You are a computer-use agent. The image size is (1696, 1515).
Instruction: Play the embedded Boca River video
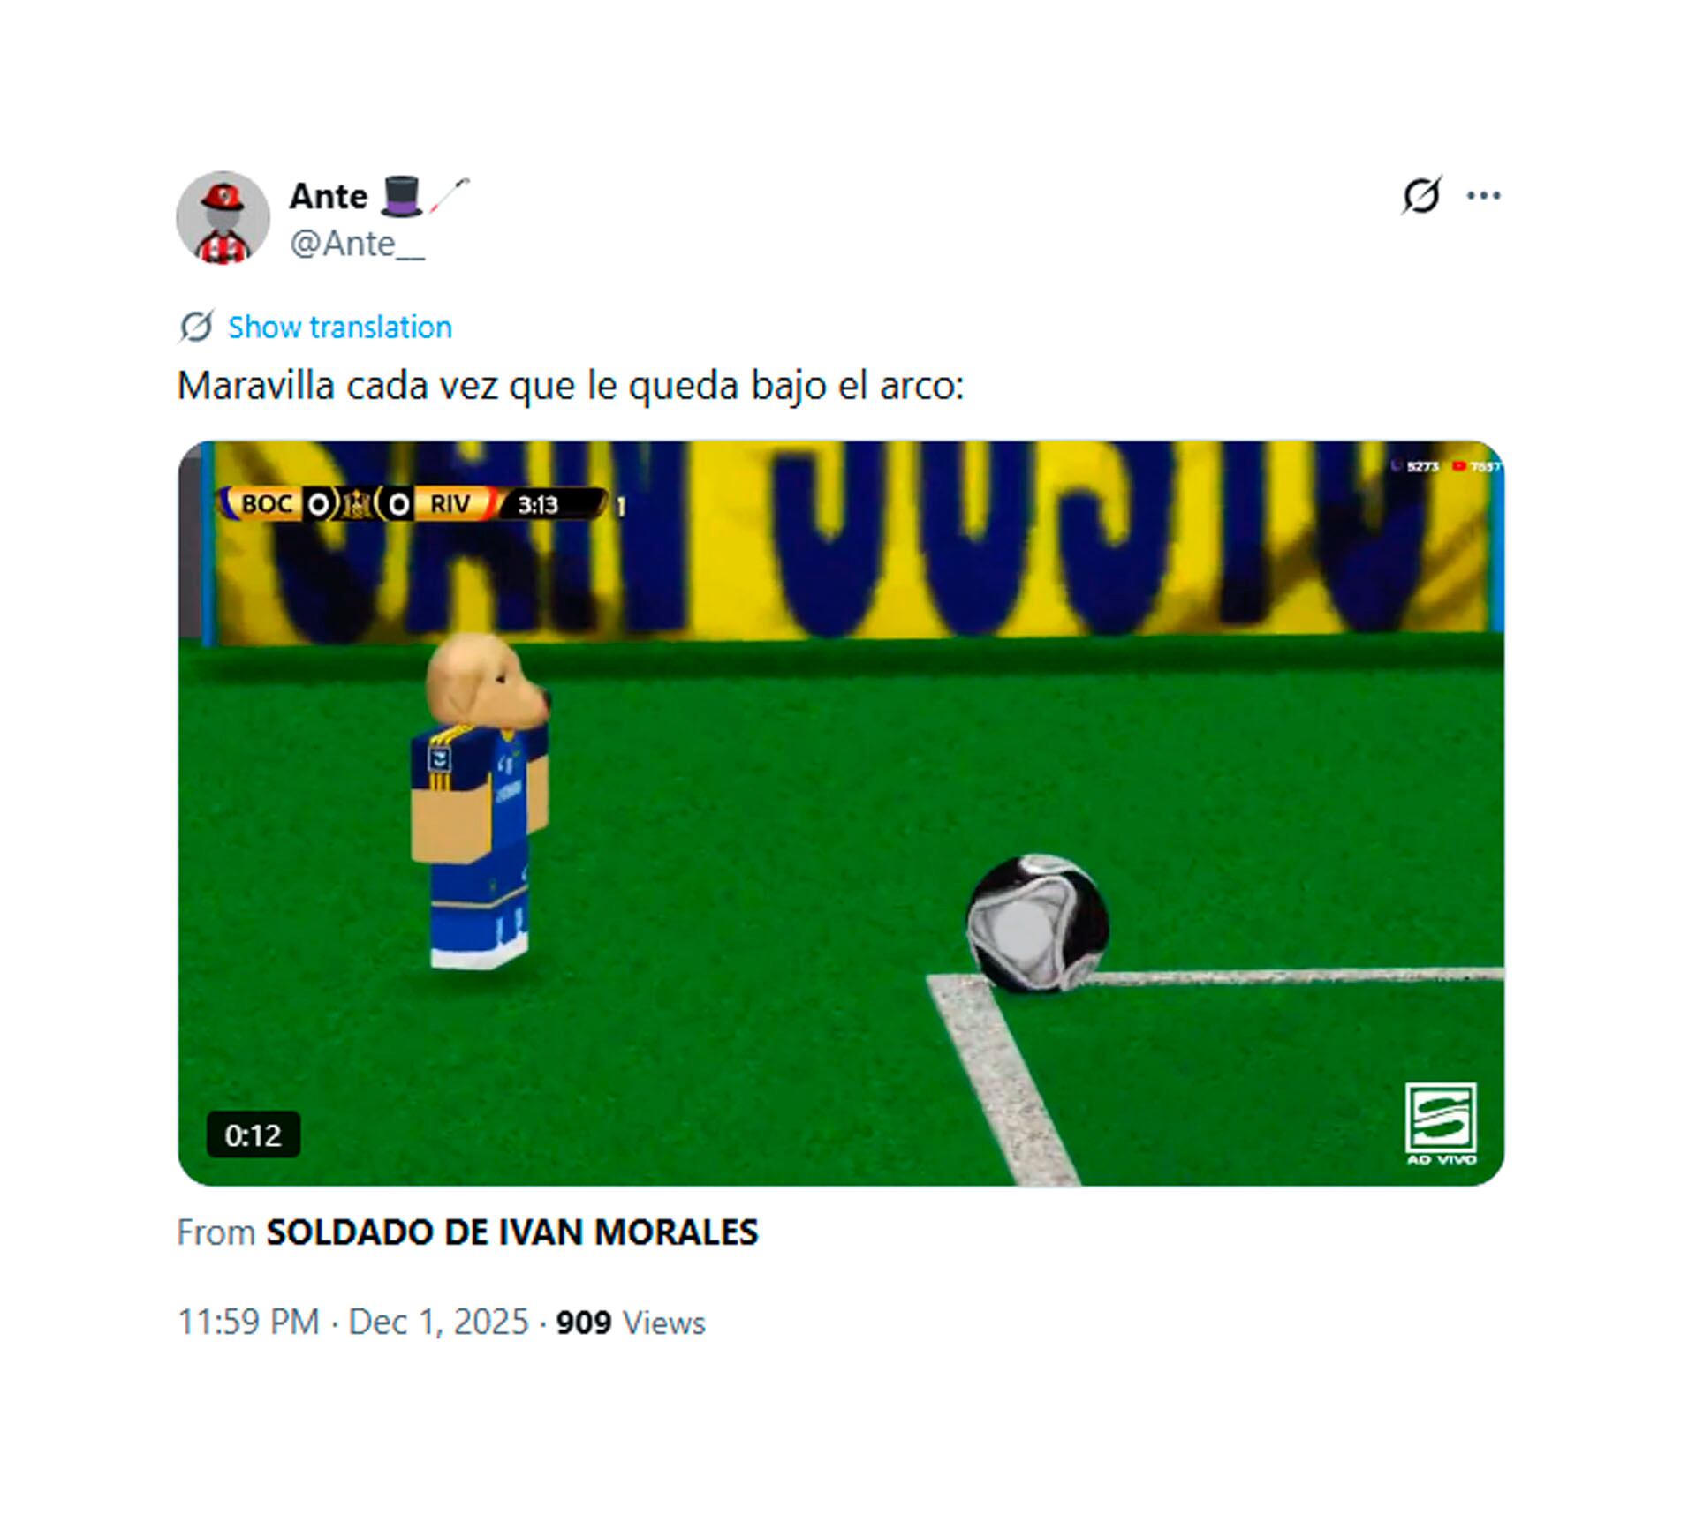point(841,813)
